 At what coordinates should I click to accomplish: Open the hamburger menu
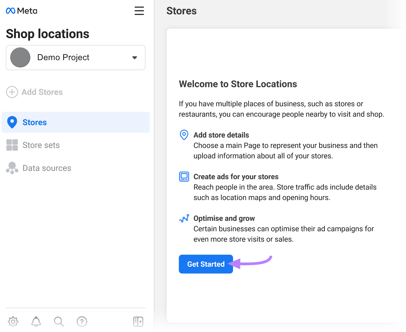(139, 11)
